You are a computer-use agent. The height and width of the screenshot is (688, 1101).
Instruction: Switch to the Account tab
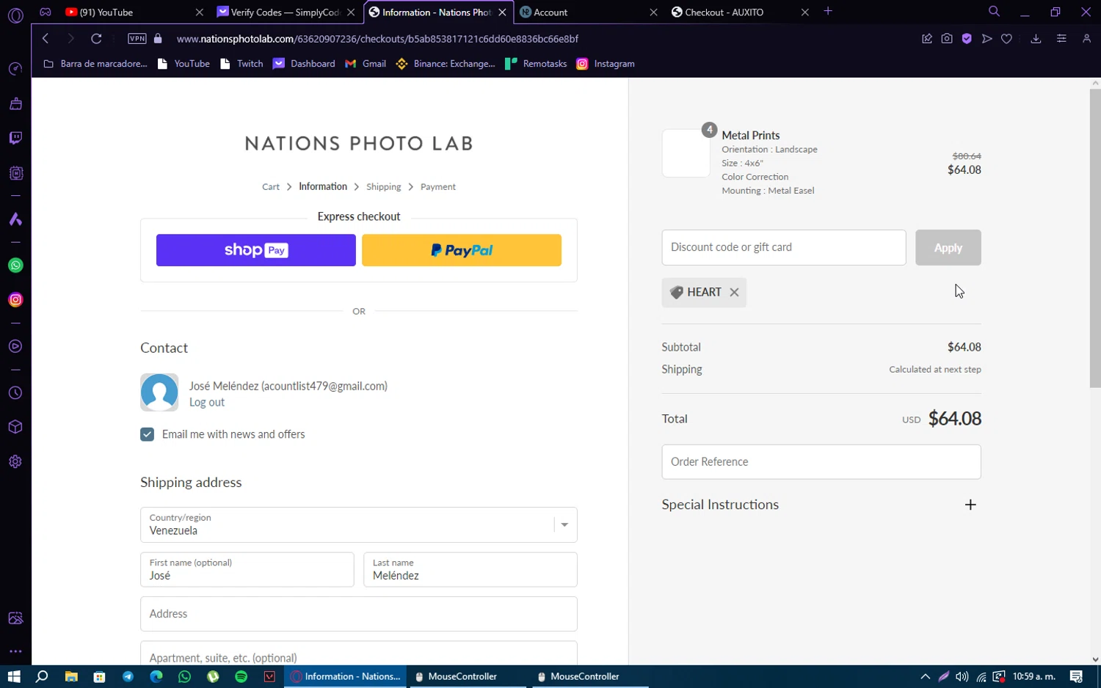[x=587, y=12]
